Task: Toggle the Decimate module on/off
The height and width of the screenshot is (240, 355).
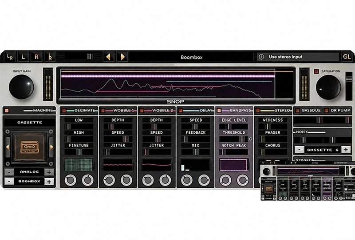Action: click(64, 111)
